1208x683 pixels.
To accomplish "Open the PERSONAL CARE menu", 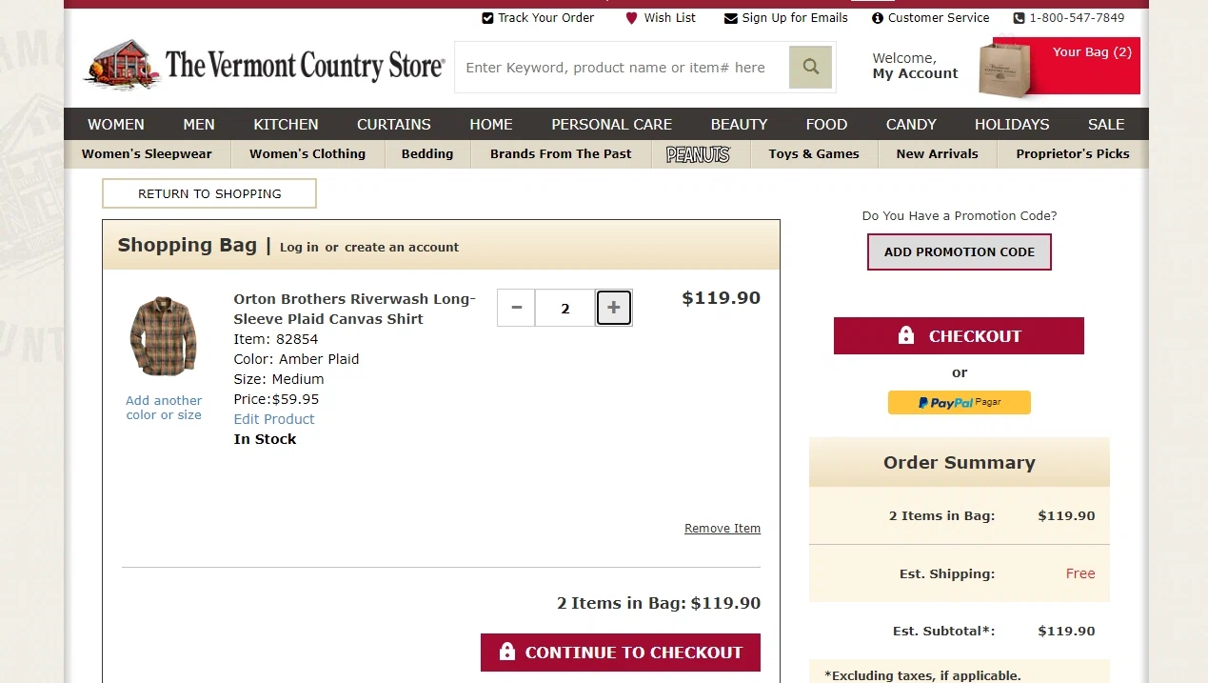I will (612, 124).
